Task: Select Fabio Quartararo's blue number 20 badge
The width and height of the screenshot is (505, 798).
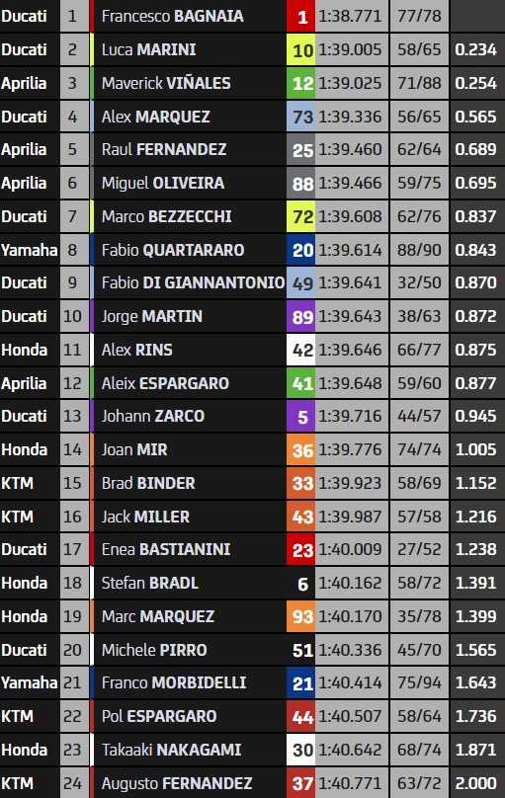Action: coord(300,250)
